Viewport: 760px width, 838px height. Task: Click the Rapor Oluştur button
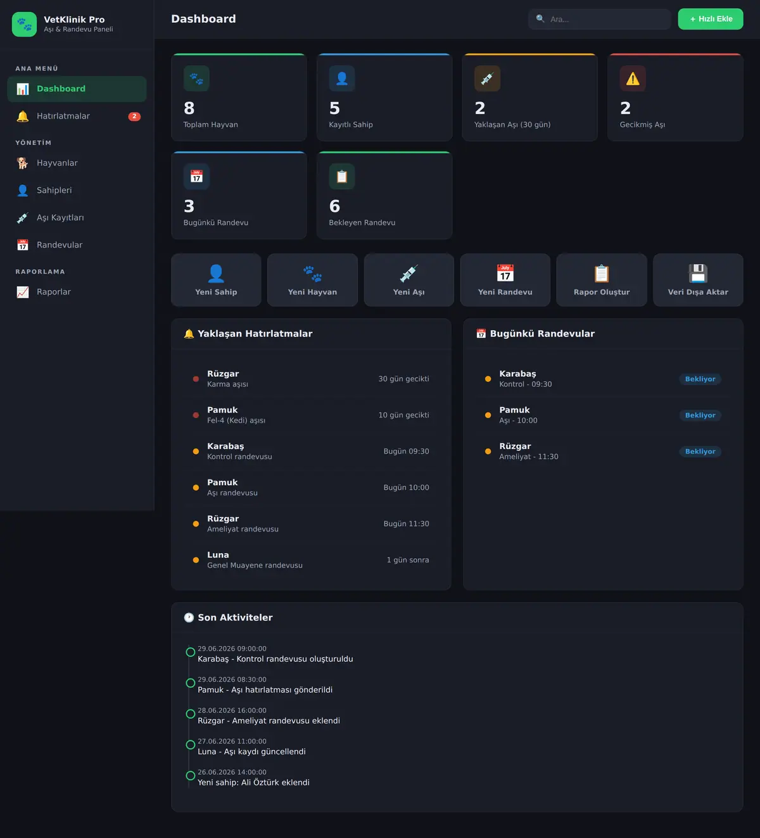point(602,280)
